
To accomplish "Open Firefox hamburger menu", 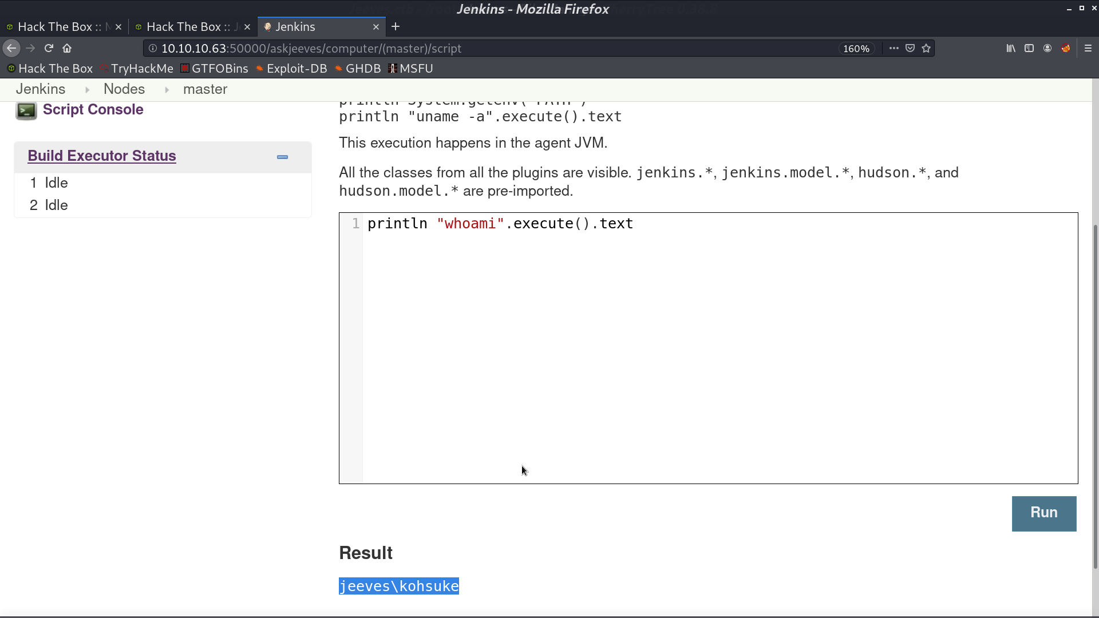I will point(1088,49).
